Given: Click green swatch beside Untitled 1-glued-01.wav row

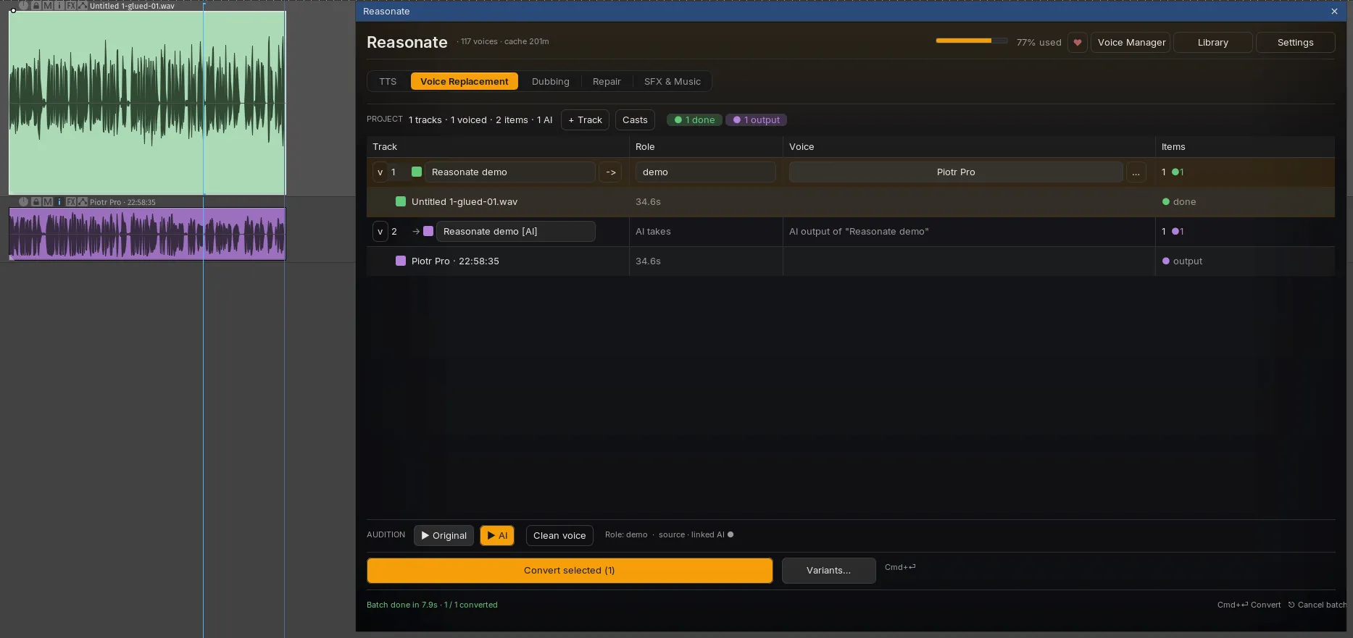Looking at the screenshot, I should coord(401,201).
